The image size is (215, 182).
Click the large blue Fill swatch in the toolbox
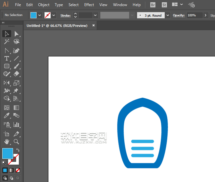click(x=7, y=153)
